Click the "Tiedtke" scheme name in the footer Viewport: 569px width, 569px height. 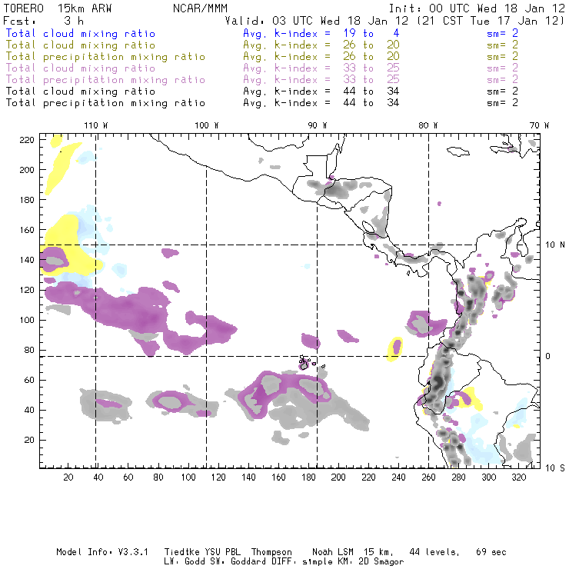click(x=182, y=552)
